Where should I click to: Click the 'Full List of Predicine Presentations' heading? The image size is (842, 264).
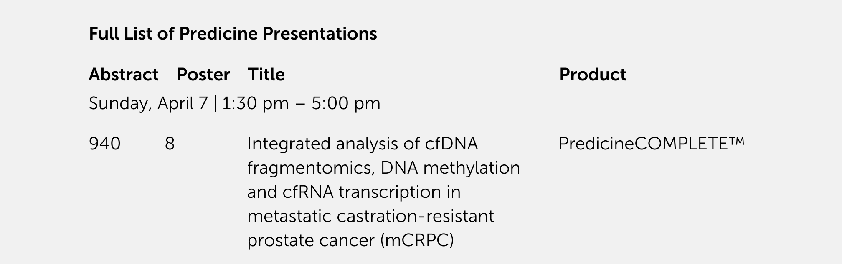[x=233, y=34]
